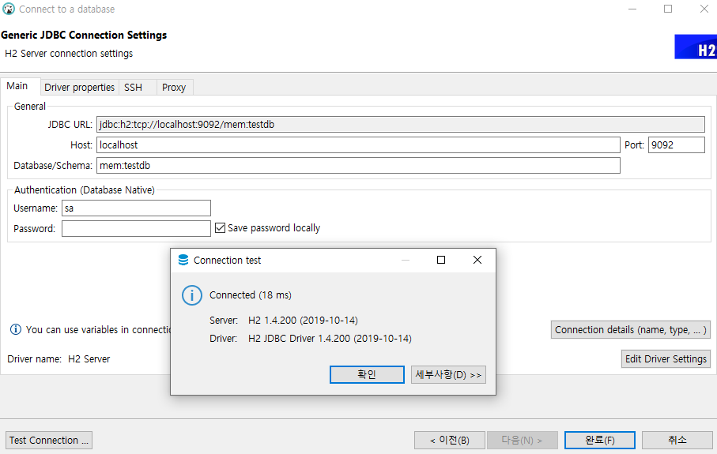
Task: Click the Database/Schema field with mem:testdb
Action: click(x=358, y=165)
